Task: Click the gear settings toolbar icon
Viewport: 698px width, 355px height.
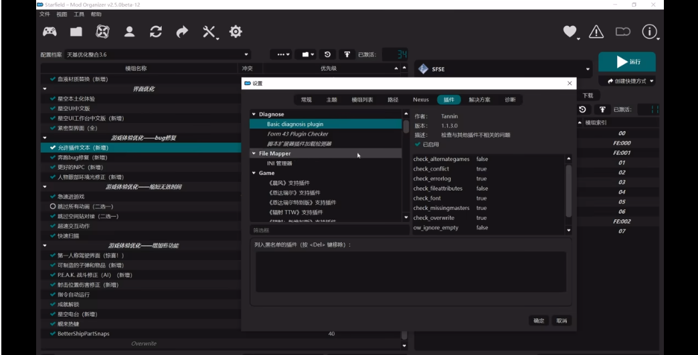Action: click(x=236, y=31)
